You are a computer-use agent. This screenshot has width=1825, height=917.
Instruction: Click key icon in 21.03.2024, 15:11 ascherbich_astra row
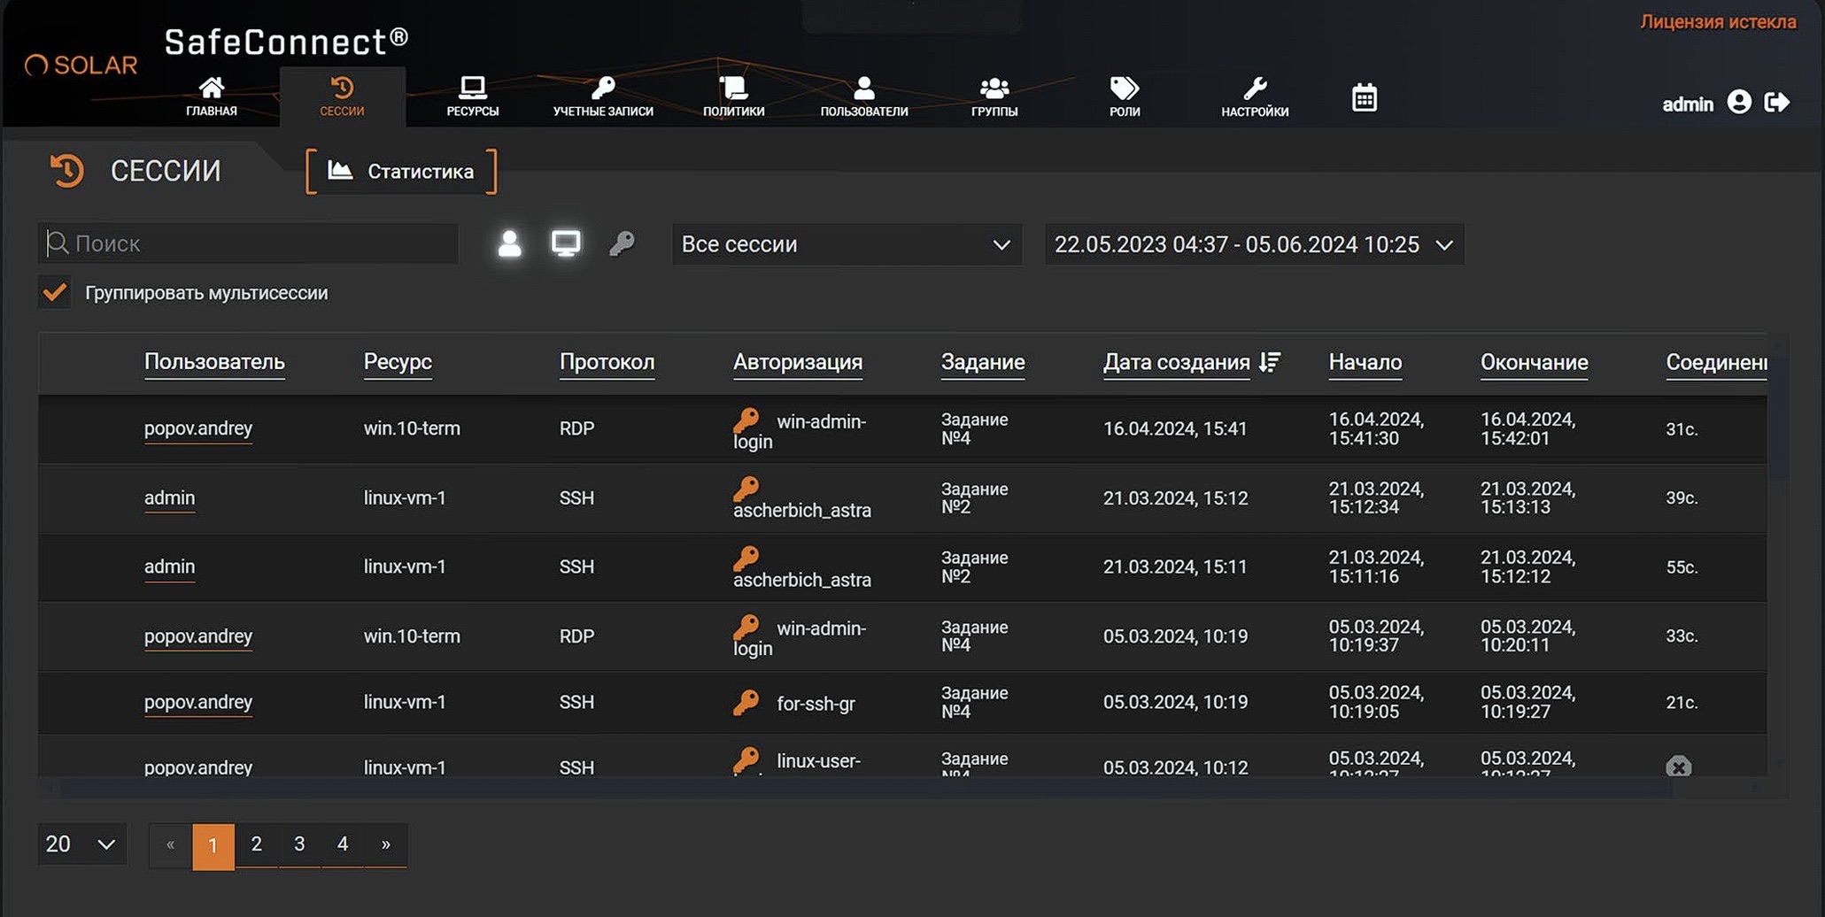click(x=746, y=557)
